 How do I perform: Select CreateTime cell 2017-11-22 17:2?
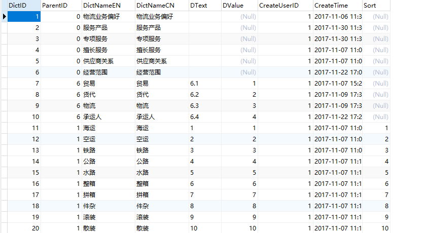[x=338, y=117]
